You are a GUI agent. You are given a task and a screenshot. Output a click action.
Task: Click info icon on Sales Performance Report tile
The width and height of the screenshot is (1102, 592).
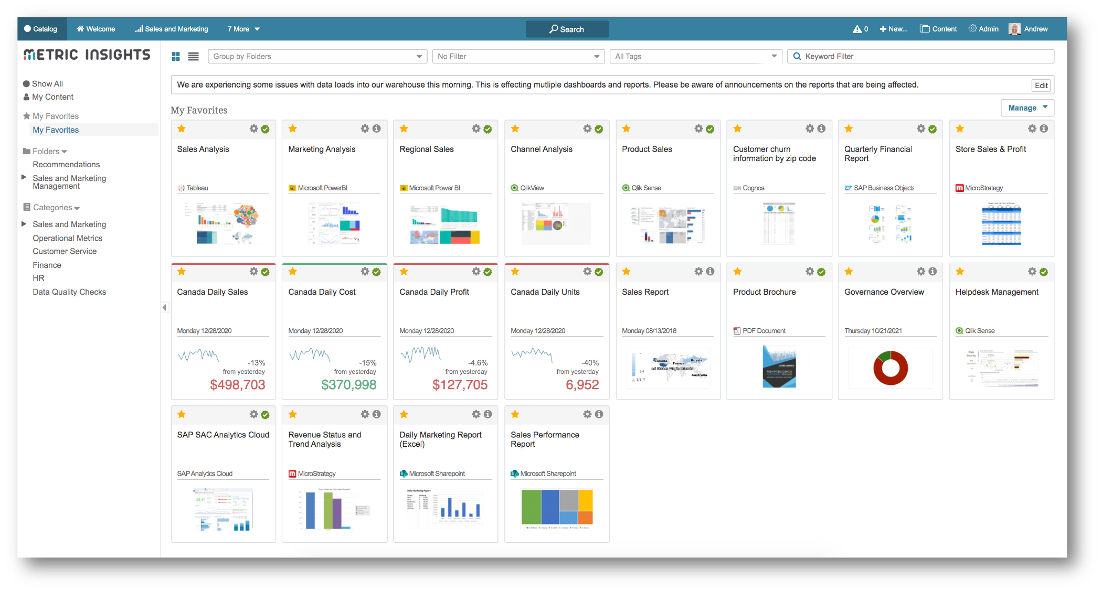pos(599,414)
